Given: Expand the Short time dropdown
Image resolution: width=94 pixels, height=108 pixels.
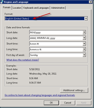Looking at the screenshot, I should [x=84, y=44].
